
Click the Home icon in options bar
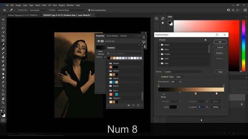[5, 10]
